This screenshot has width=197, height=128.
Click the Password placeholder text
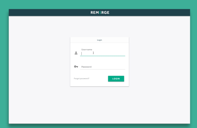86,67
